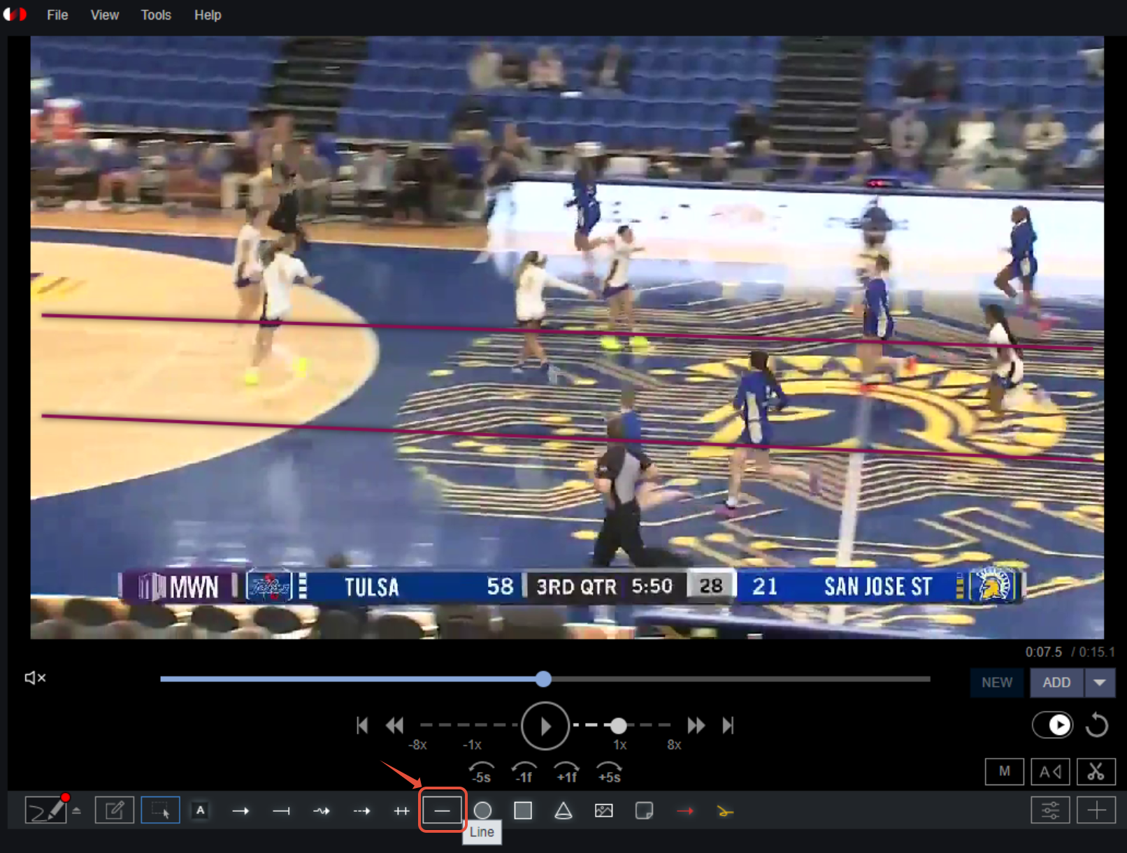The width and height of the screenshot is (1127, 853).
Task: Open the Tools menu
Action: click(x=156, y=15)
